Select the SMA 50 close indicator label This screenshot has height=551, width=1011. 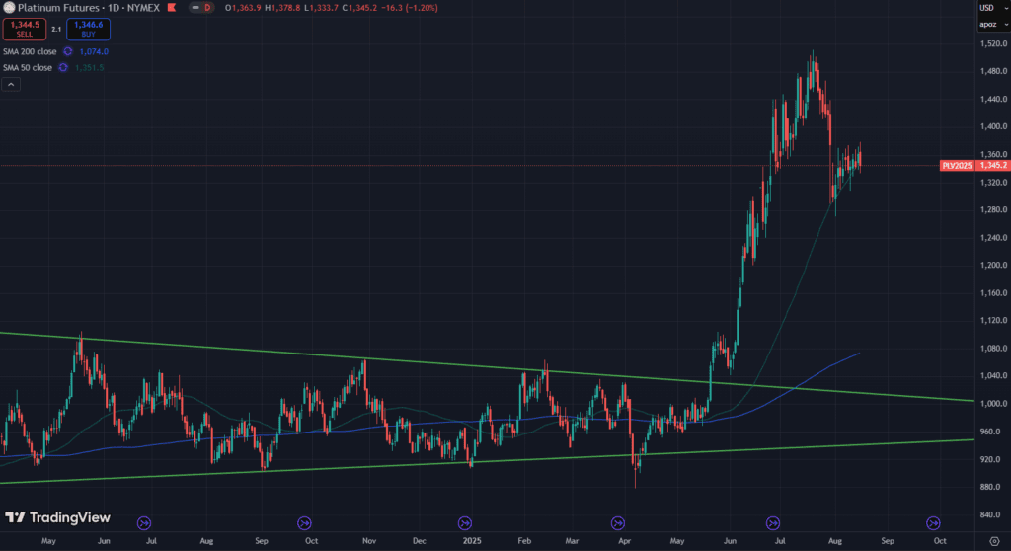(26, 67)
